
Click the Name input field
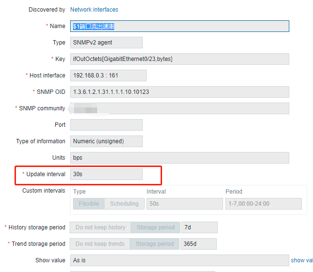point(179,26)
